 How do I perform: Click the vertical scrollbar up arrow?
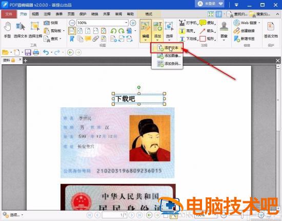[x=278, y=67]
